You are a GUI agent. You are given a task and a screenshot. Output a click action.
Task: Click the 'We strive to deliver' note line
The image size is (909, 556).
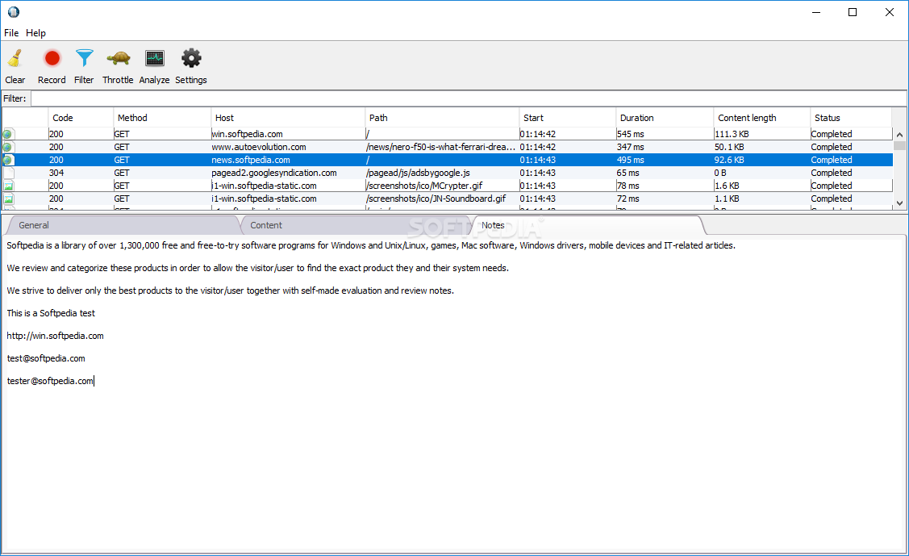point(230,291)
